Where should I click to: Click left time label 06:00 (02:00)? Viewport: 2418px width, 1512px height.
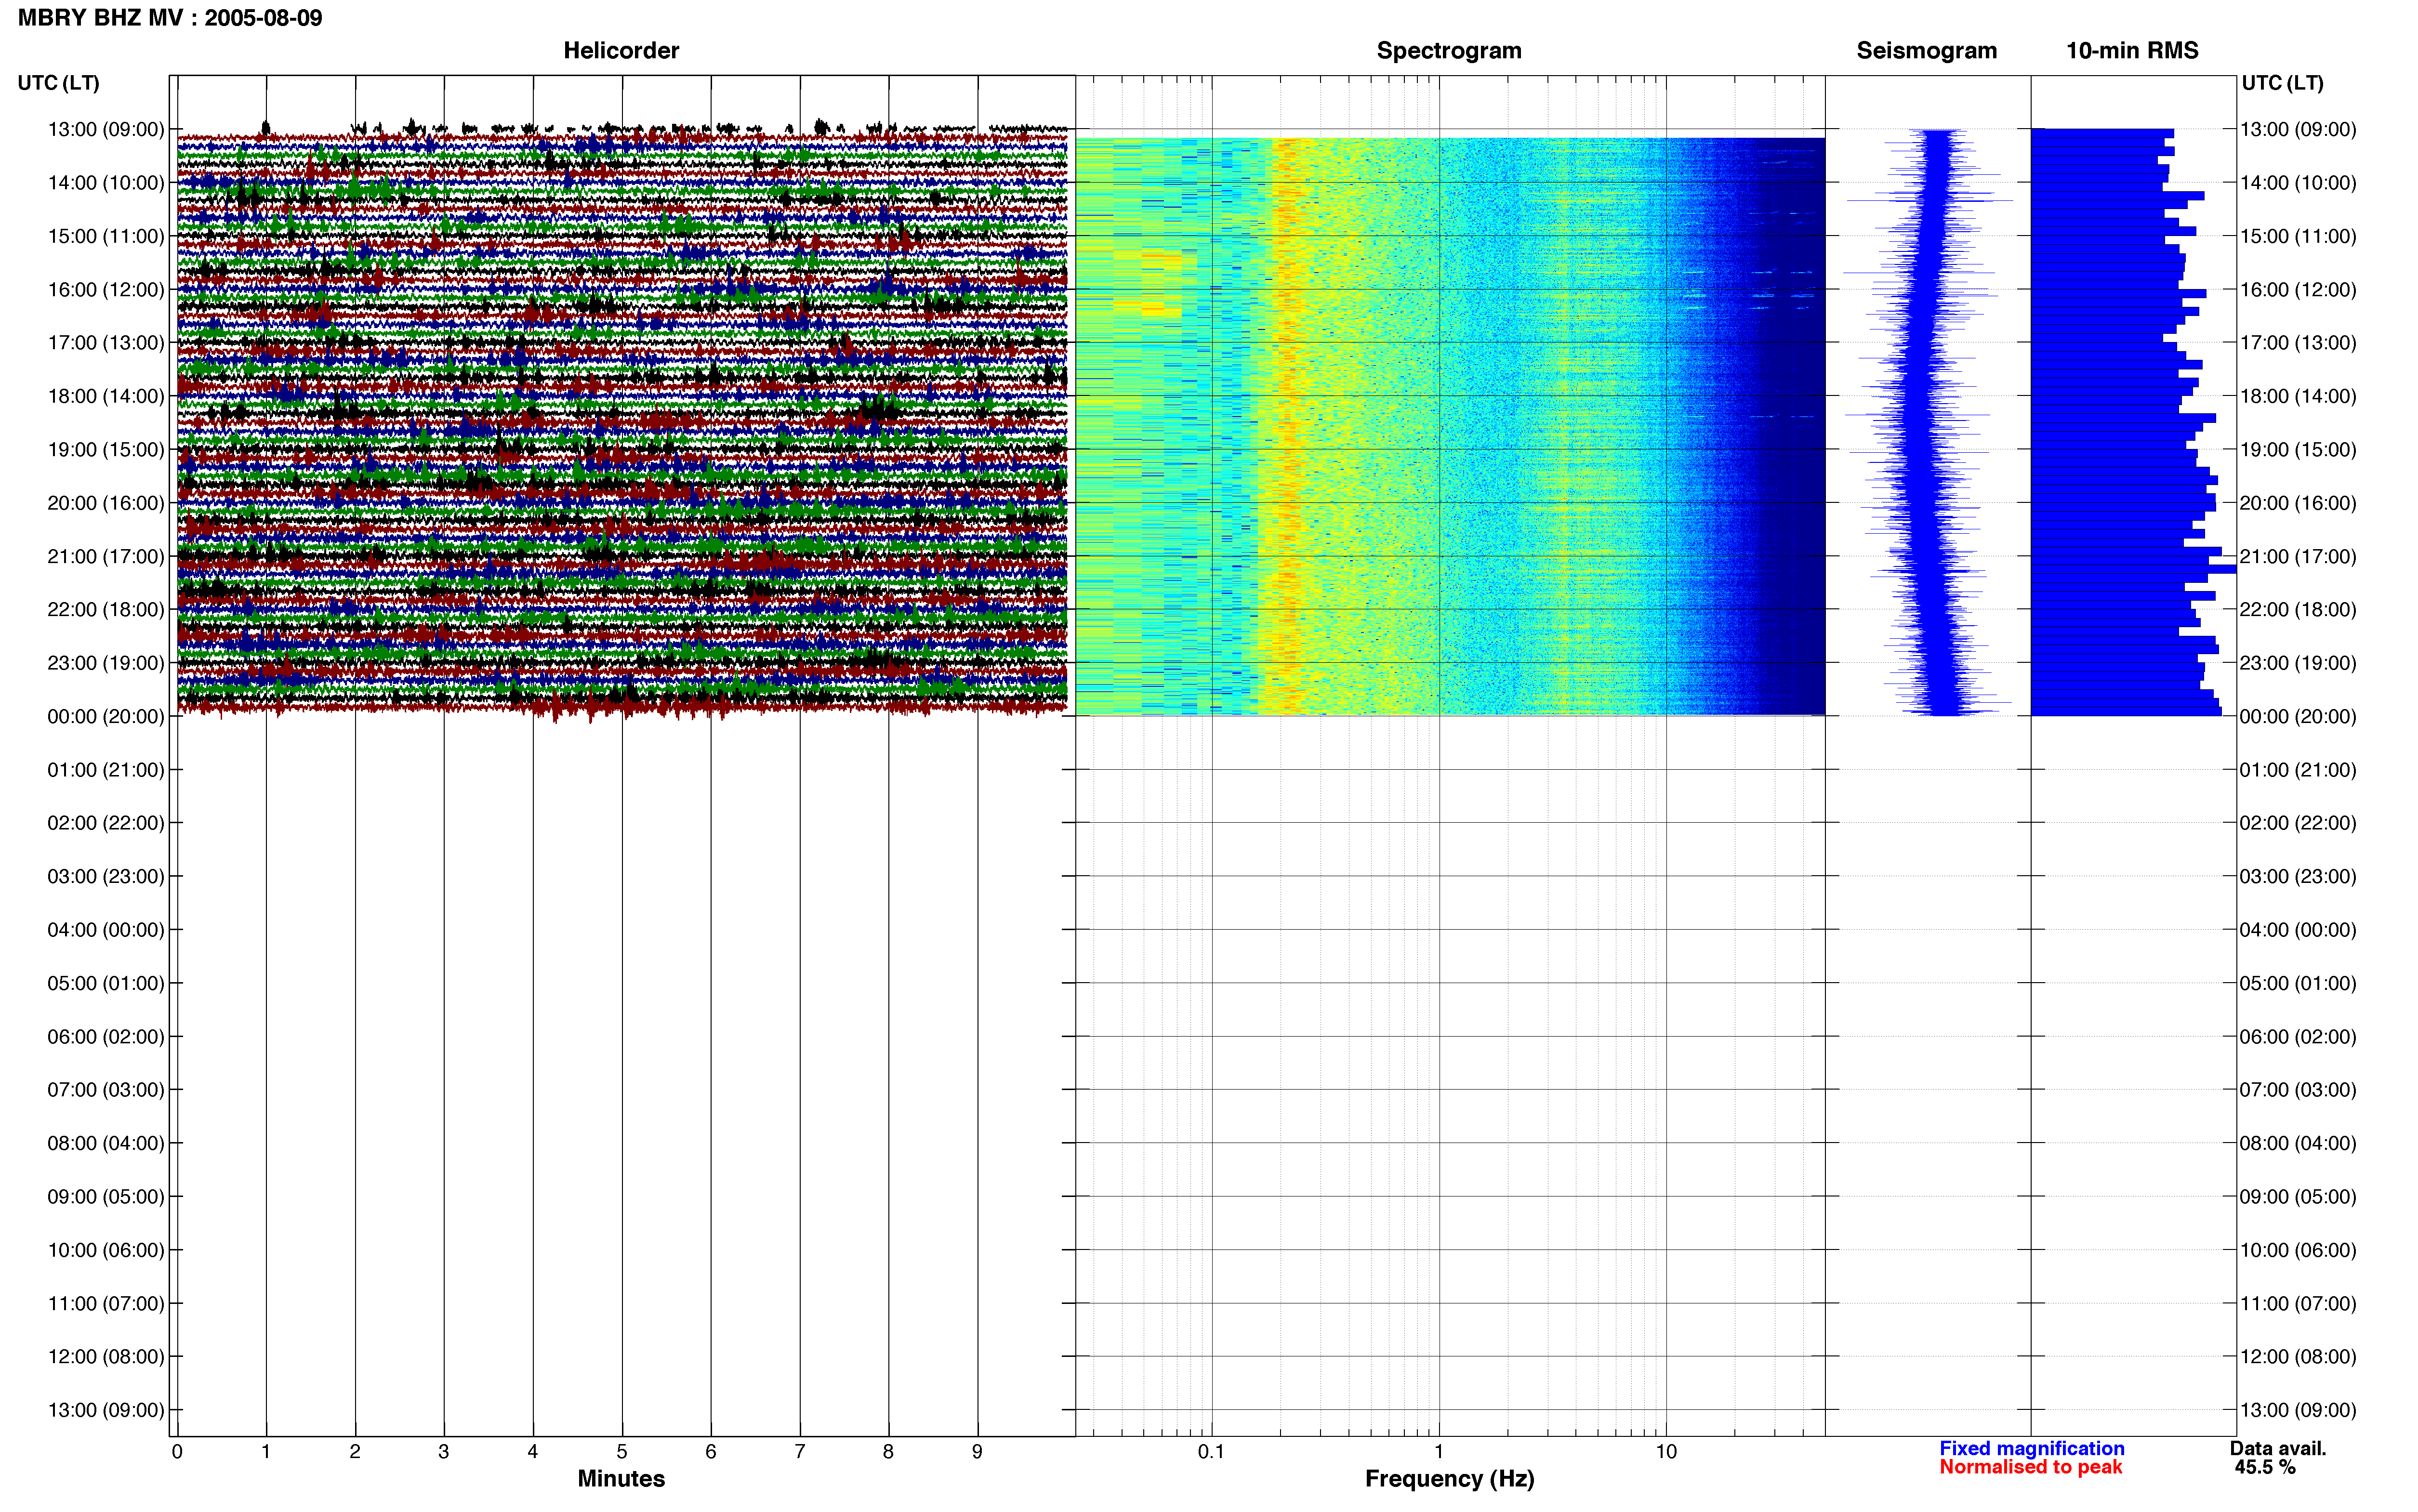tap(106, 1037)
